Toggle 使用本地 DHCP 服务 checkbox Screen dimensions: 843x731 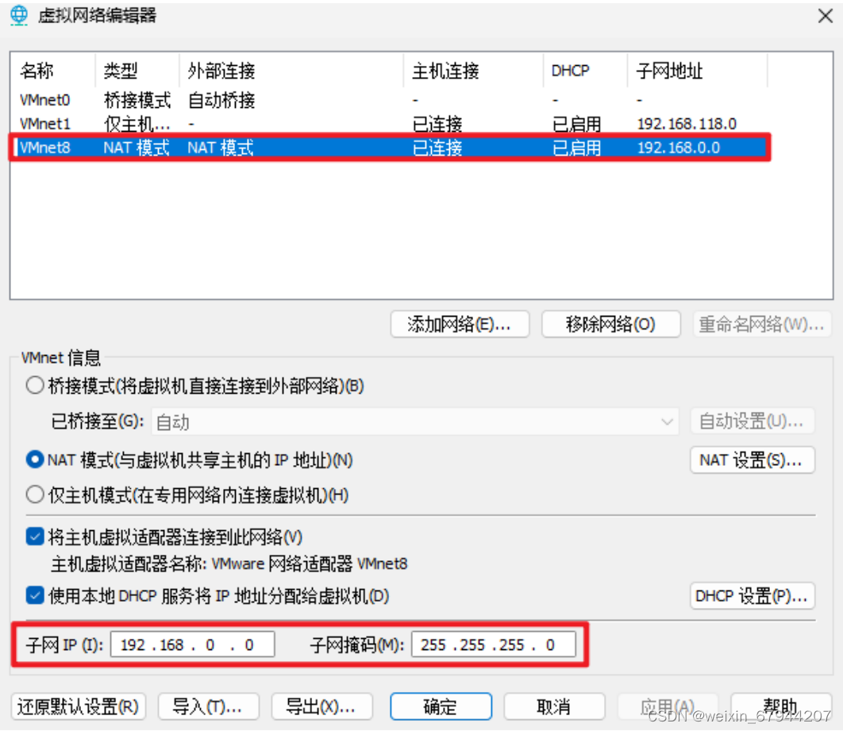point(35,595)
